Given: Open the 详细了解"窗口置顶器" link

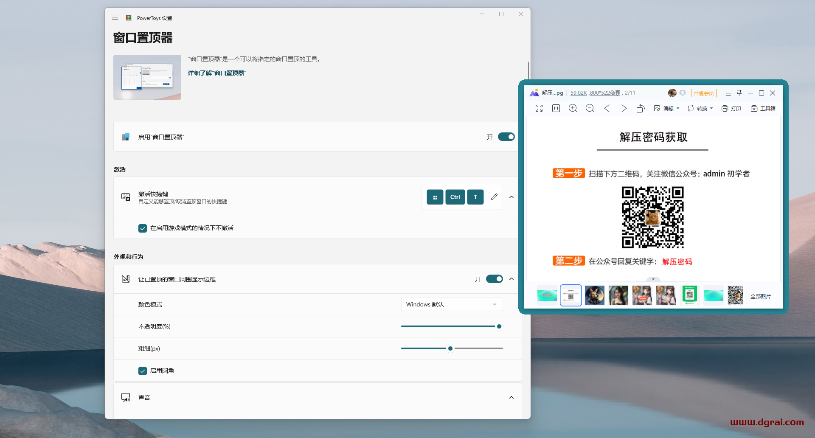Looking at the screenshot, I should click(x=217, y=73).
